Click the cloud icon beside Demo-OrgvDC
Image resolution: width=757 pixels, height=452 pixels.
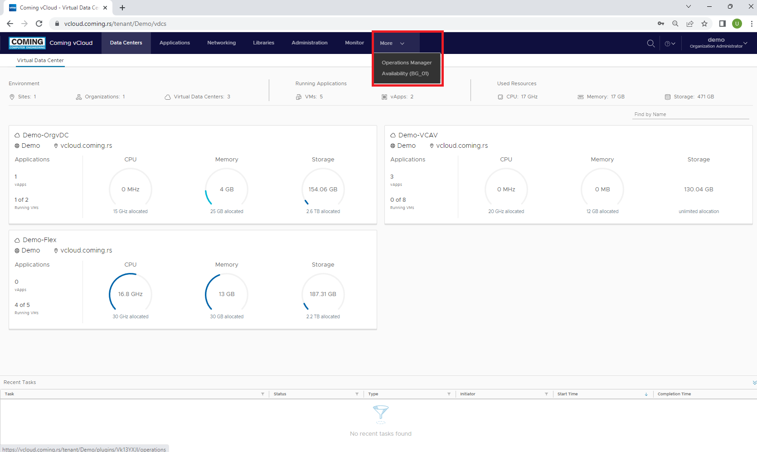(x=17, y=135)
